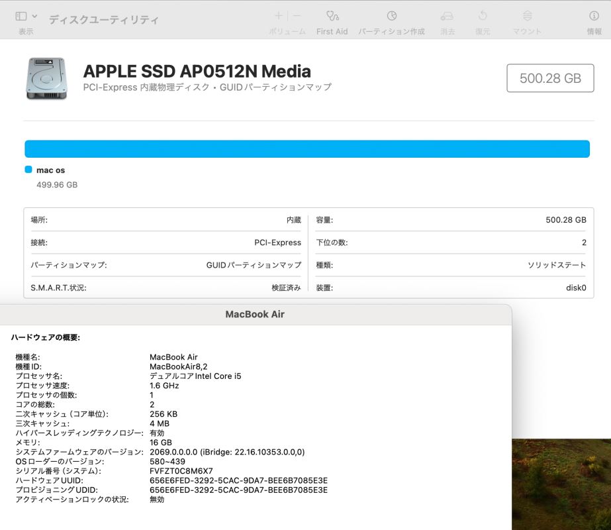The height and width of the screenshot is (530, 611).
Task: Click the blue mac os legend swatch
Action: point(28,170)
